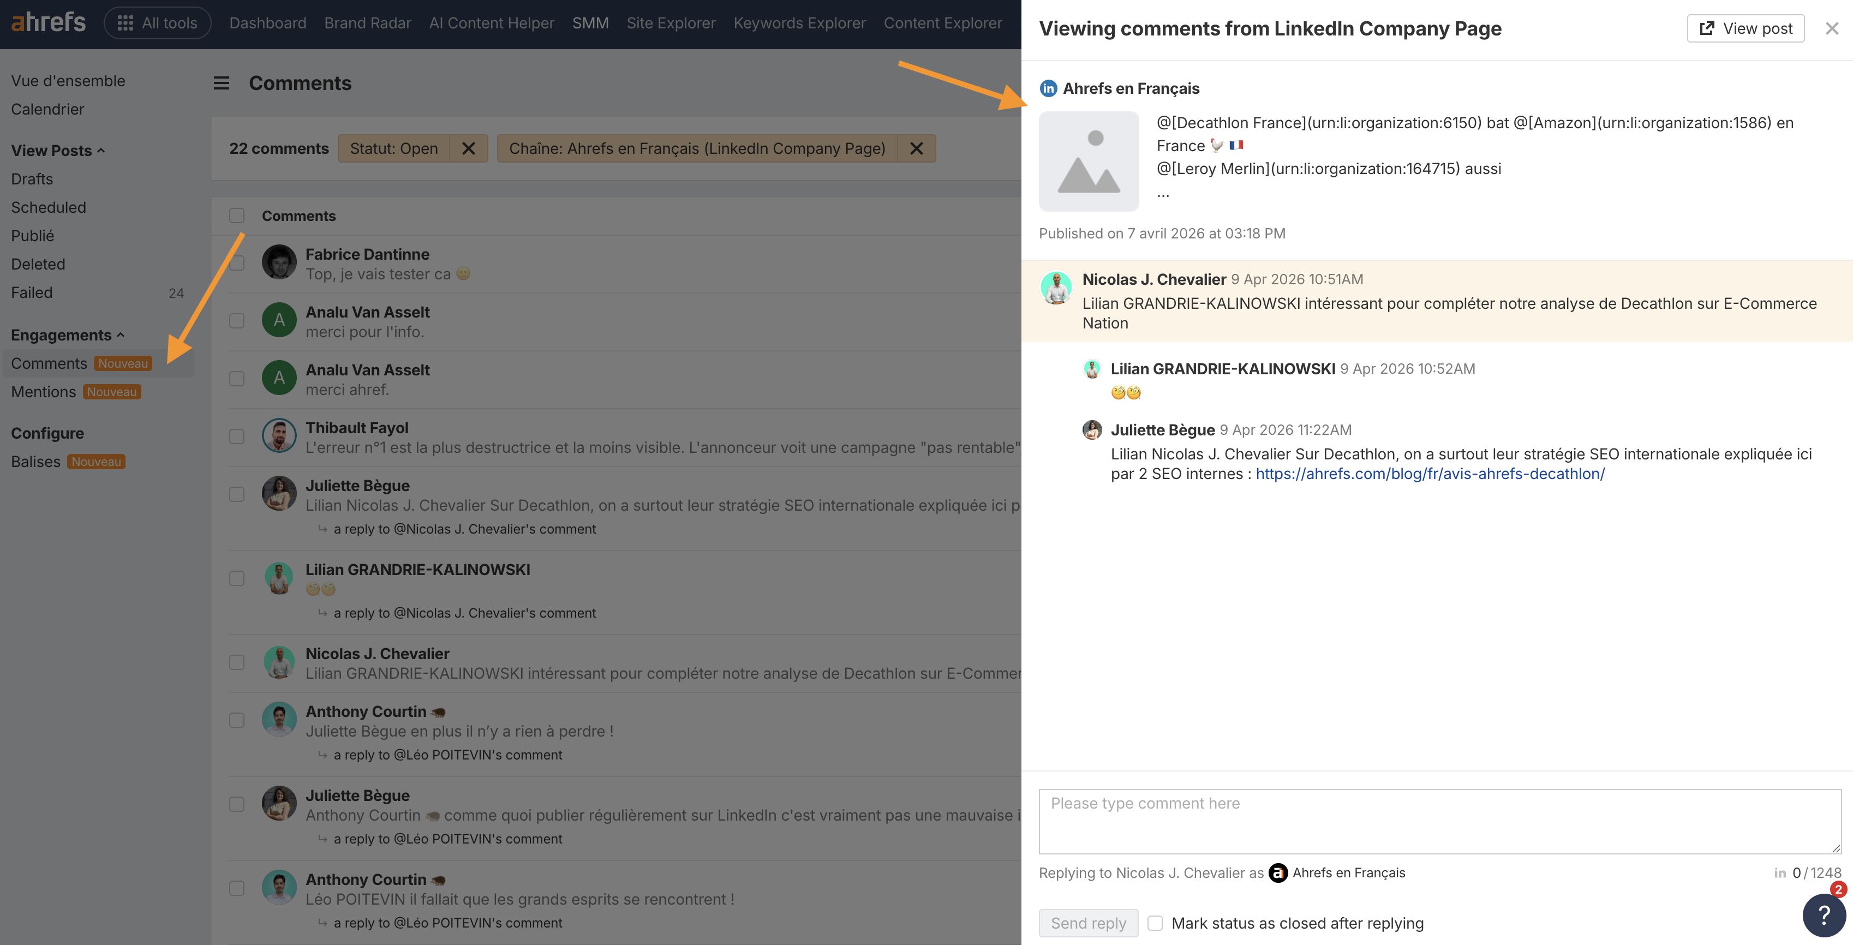Open Fabrice Dantinne's comment row

pos(624,264)
